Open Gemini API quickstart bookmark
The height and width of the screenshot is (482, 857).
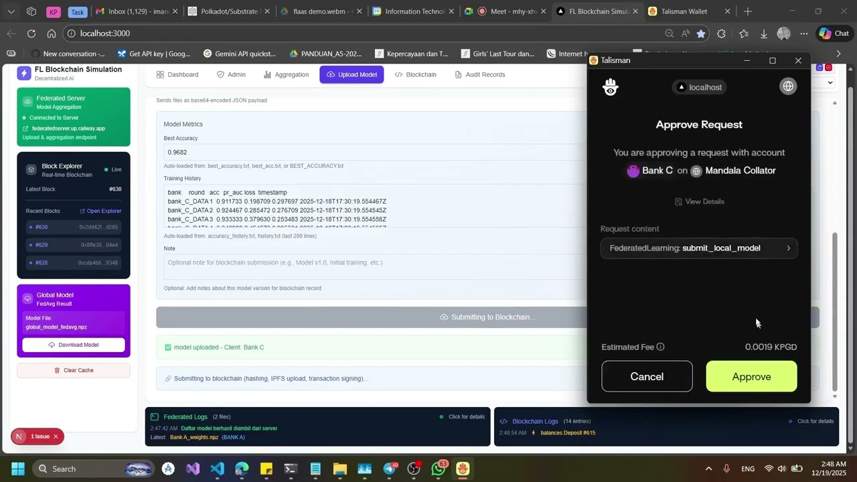pos(239,54)
